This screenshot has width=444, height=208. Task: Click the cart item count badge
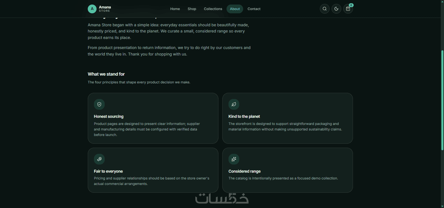point(351,5)
